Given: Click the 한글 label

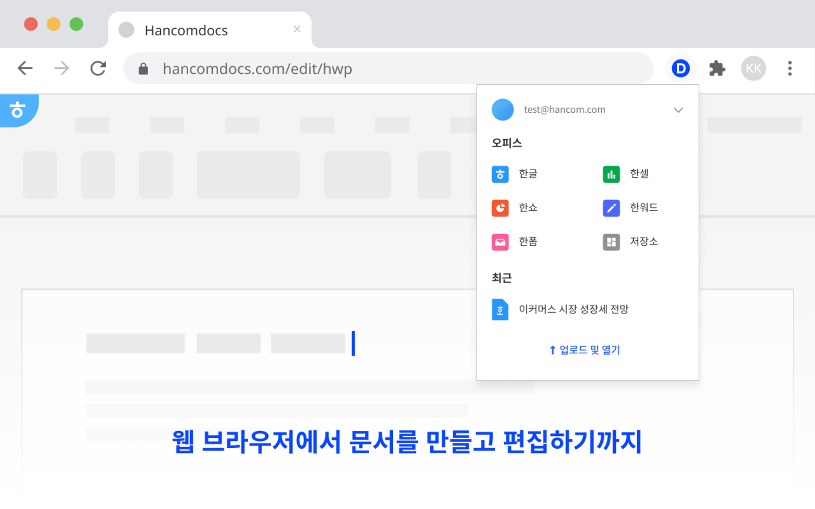Looking at the screenshot, I should [x=528, y=173].
